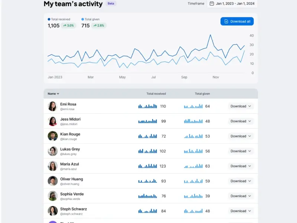The image size is (297, 223).
Task: Click Oliver Huang's received sparkline chart
Action: (147, 181)
